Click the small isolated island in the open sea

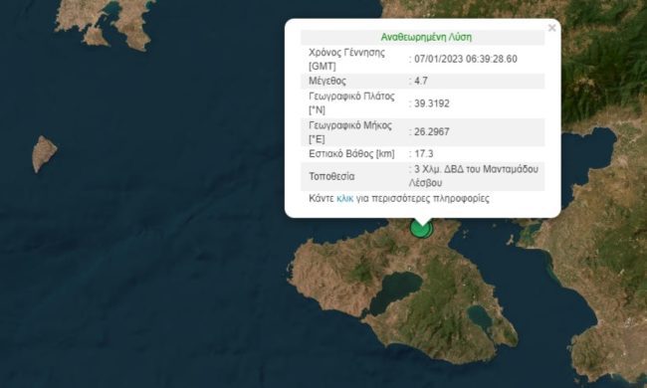(44, 153)
